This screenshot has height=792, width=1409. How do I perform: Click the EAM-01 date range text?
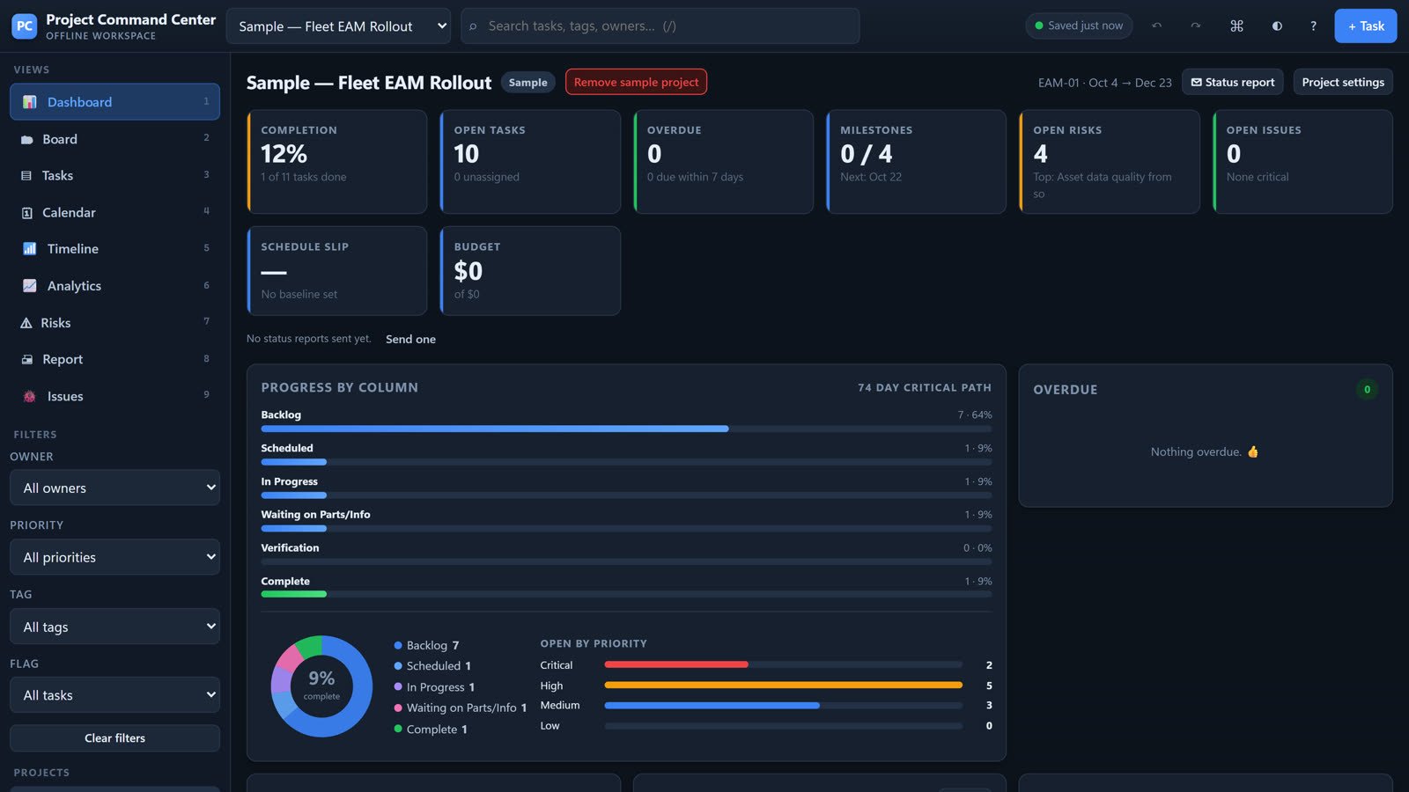pyautogui.click(x=1104, y=83)
